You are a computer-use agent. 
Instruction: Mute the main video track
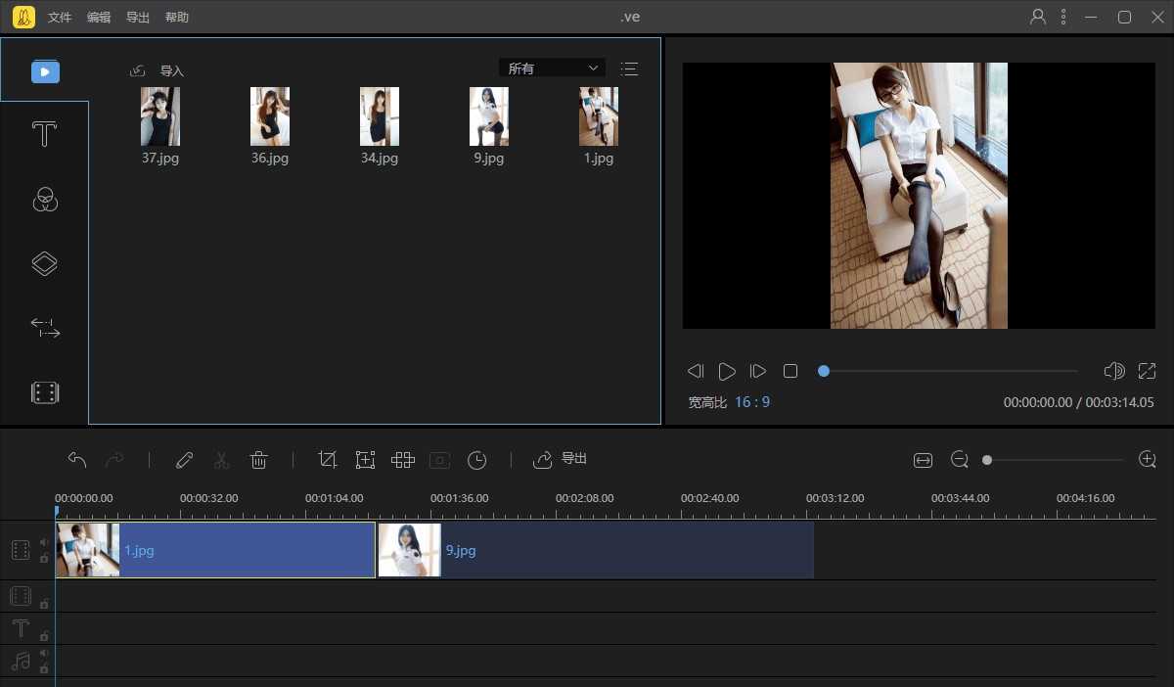[44, 542]
